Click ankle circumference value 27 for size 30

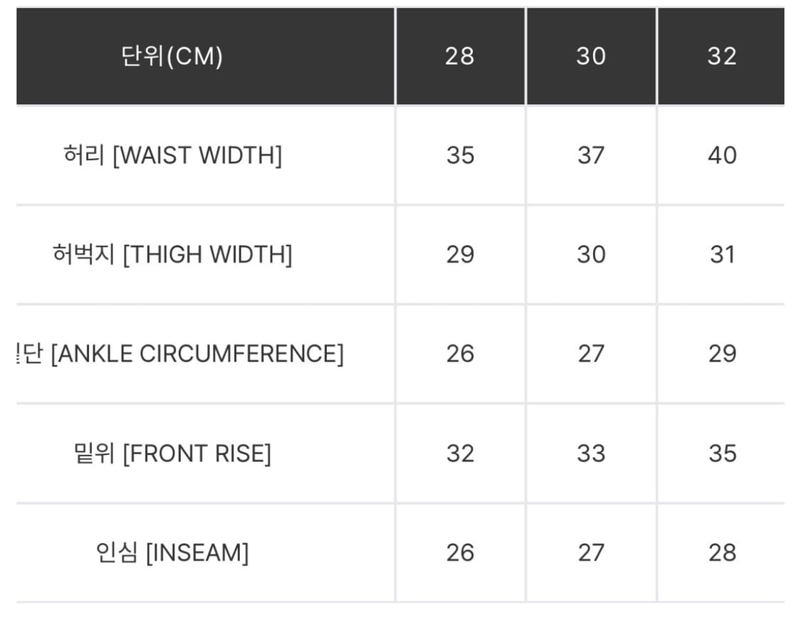pyautogui.click(x=591, y=354)
